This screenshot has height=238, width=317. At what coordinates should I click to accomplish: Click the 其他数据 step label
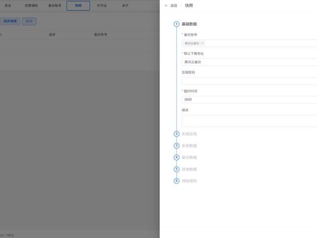(189, 169)
